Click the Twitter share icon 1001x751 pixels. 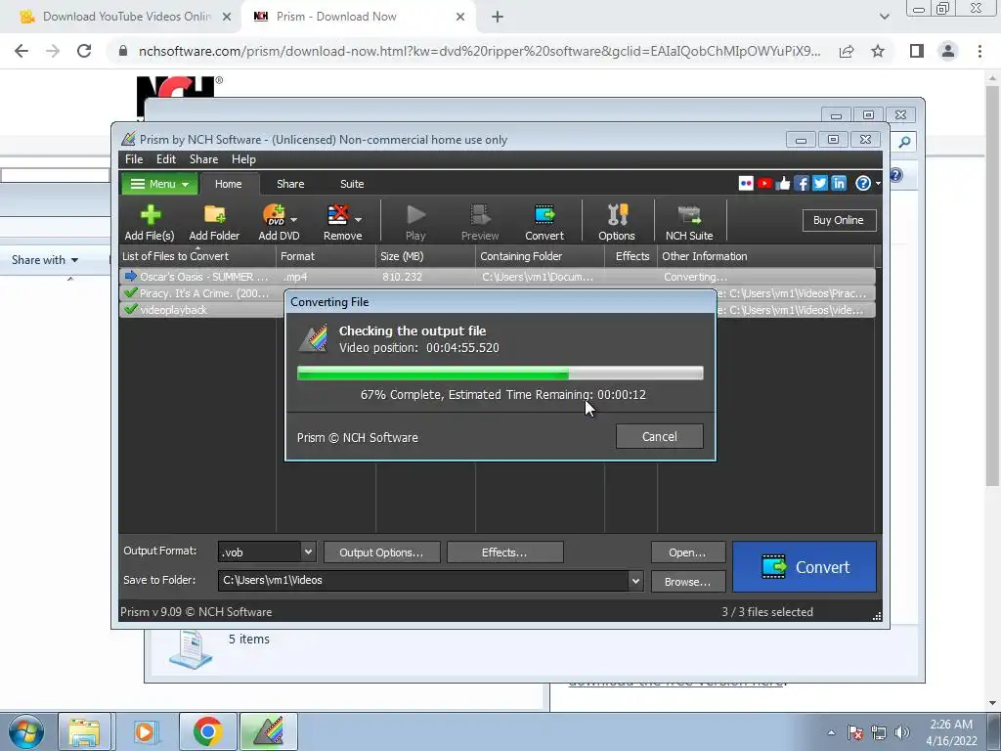pyautogui.click(x=820, y=184)
